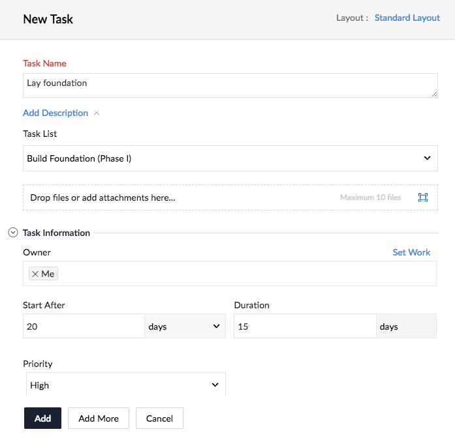
Task: Click the Add button
Action: pyautogui.click(x=42, y=418)
